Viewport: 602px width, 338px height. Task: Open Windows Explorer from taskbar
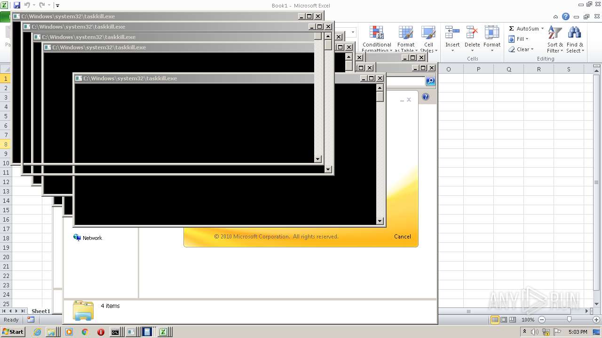tap(51, 332)
